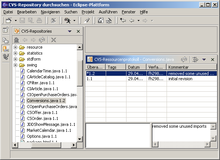This screenshot has width=220, height=160.
Task: Click the New wizard toolbar icon
Action: (x=9, y=20)
